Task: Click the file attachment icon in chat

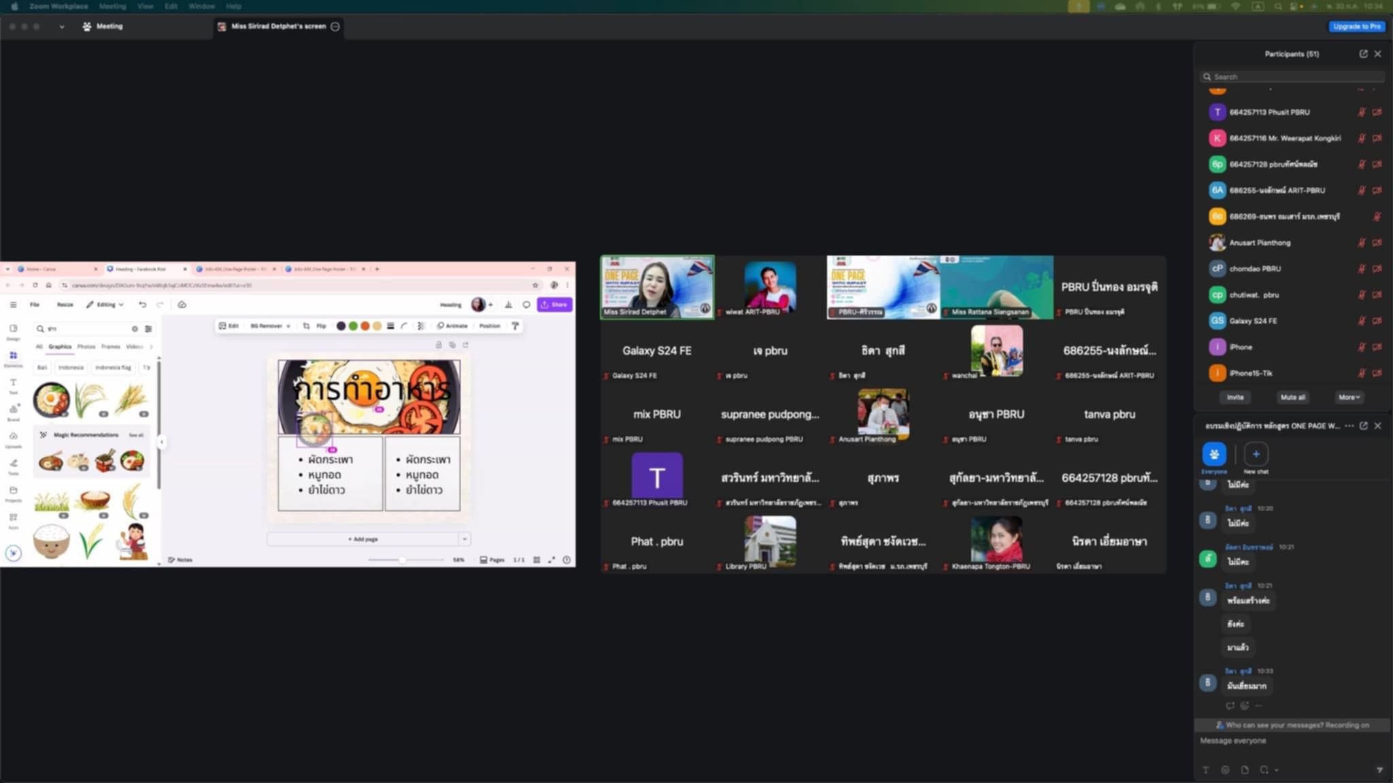Action: pos(1244,770)
